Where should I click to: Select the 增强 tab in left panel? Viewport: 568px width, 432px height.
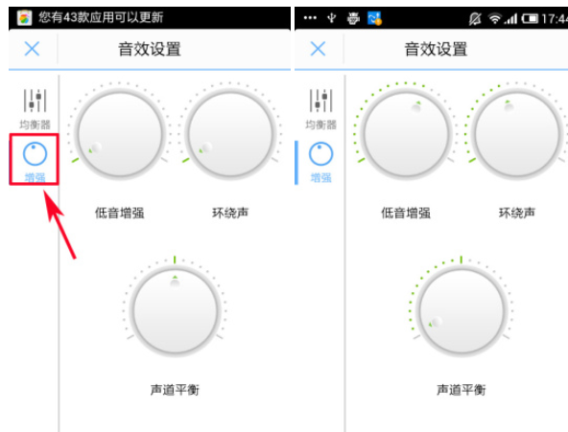coord(35,161)
